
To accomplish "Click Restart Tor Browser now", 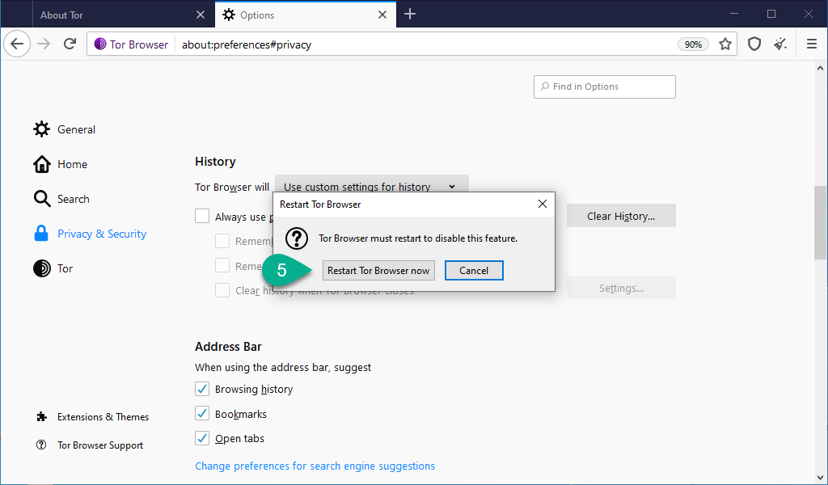I will tap(378, 271).
